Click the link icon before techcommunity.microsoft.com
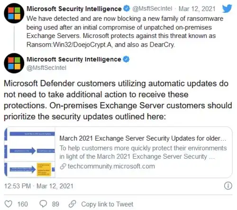The width and height of the screenshot is (237, 210). pyautogui.click(x=63, y=166)
